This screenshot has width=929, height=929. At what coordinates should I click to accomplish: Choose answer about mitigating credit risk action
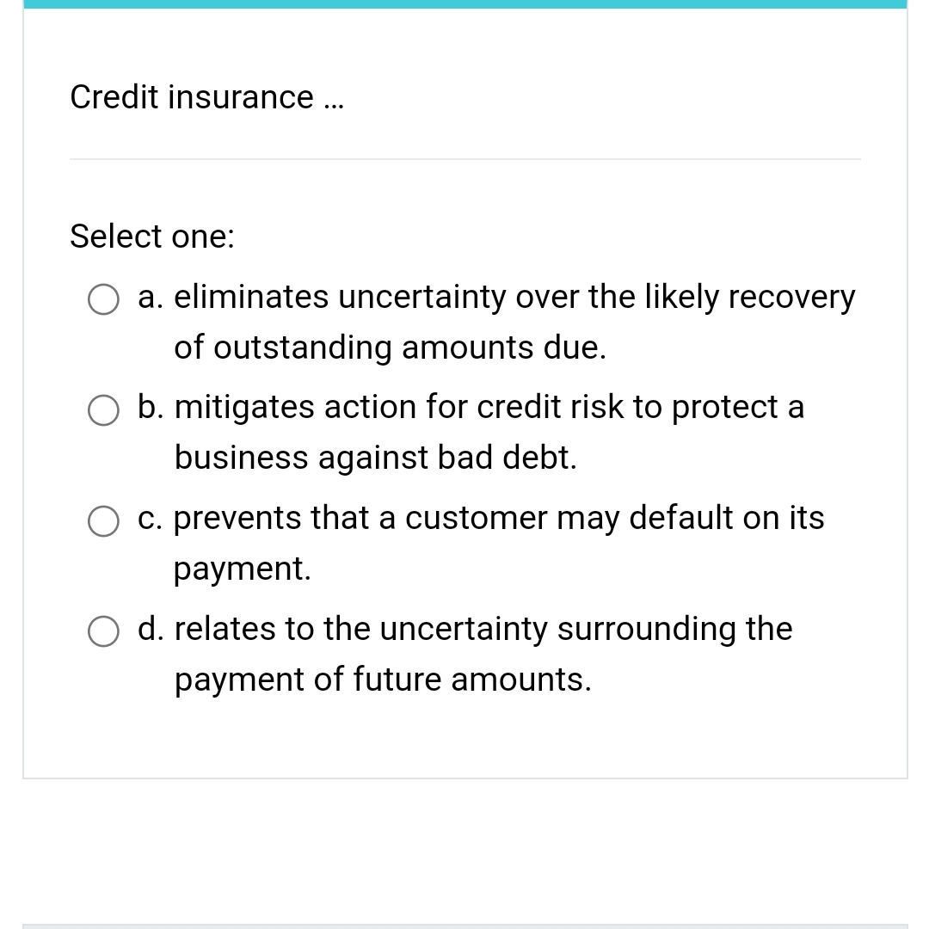[103, 410]
